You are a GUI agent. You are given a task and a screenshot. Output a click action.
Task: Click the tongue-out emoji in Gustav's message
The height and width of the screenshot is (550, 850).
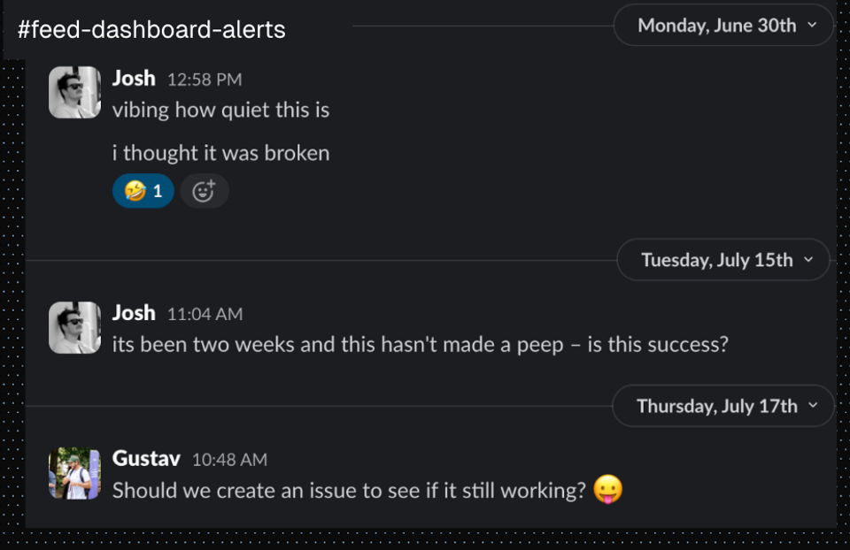coord(607,489)
